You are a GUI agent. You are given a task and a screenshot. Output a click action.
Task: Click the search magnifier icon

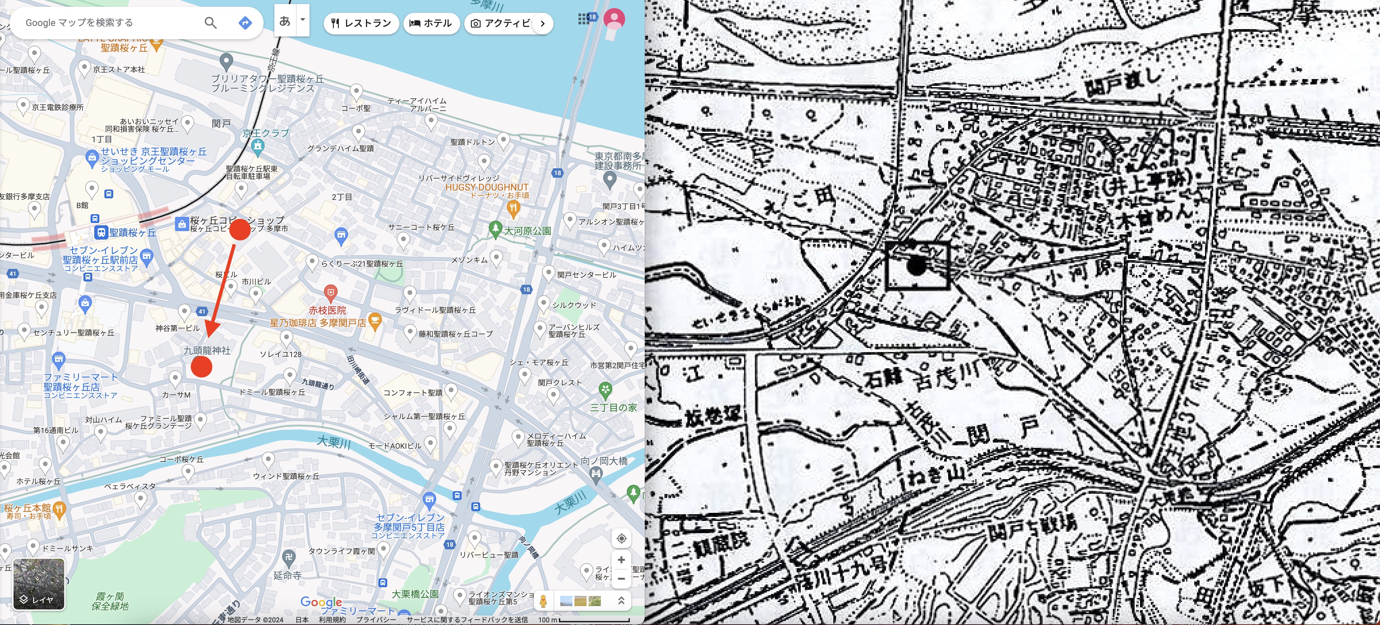[211, 23]
